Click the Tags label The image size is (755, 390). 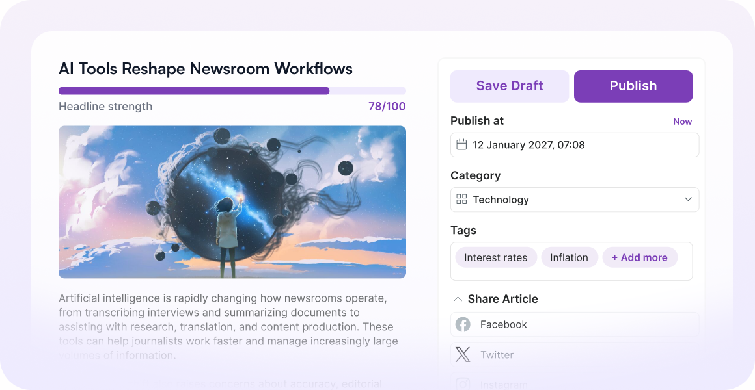(463, 230)
